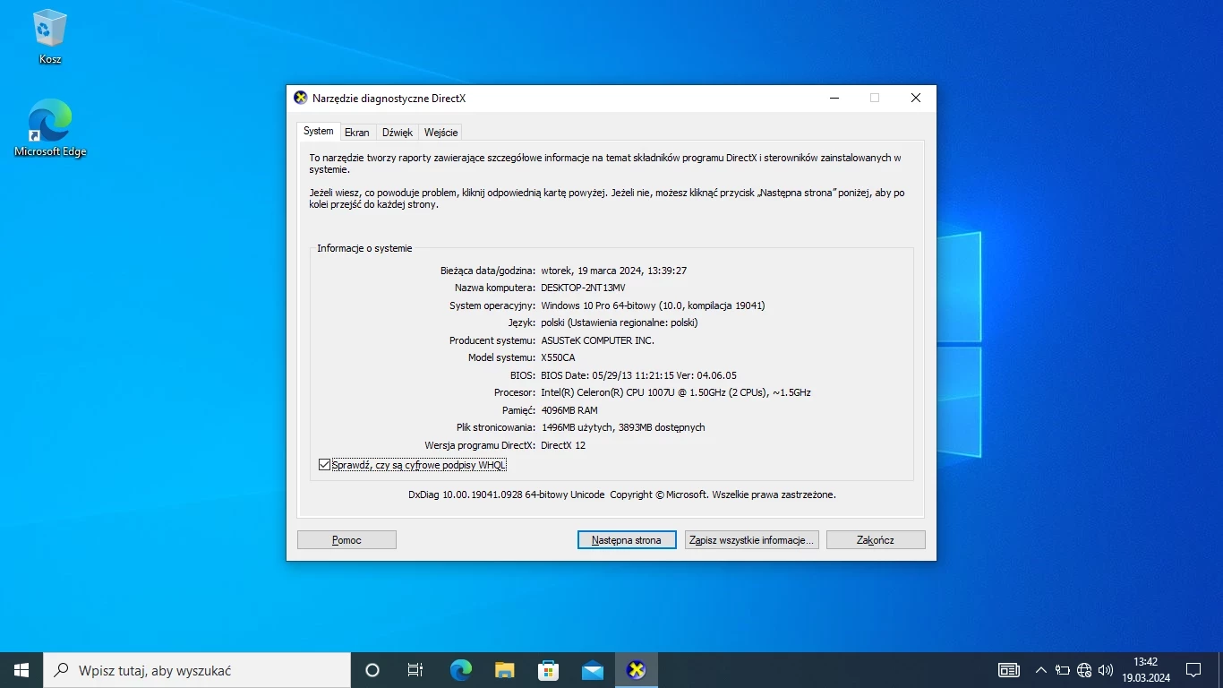Open the Mail app from the taskbar
The width and height of the screenshot is (1223, 688).
[592, 669]
